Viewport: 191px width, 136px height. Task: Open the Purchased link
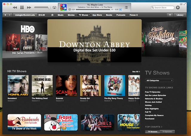click(150, 119)
